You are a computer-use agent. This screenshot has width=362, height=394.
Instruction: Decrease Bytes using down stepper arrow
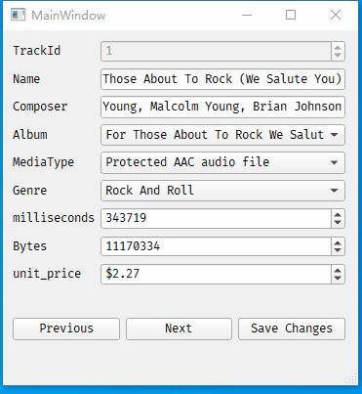338,250
